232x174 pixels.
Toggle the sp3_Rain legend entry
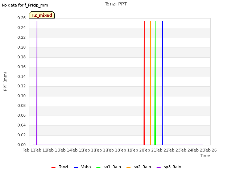tap(169, 167)
